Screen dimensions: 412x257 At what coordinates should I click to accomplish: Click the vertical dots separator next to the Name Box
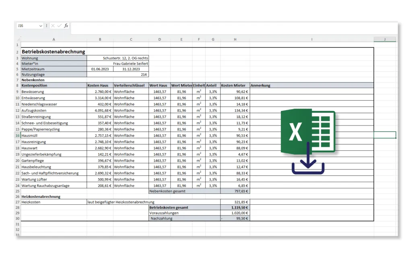[47, 26]
